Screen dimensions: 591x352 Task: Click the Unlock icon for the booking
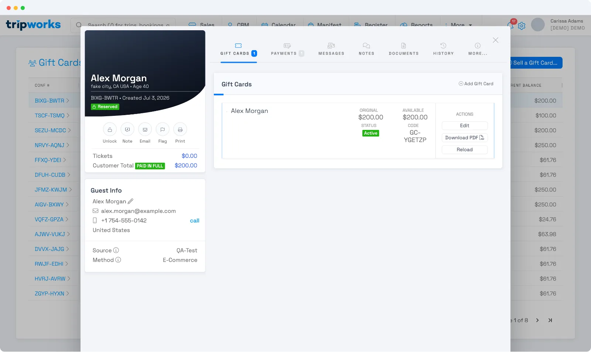tap(110, 130)
